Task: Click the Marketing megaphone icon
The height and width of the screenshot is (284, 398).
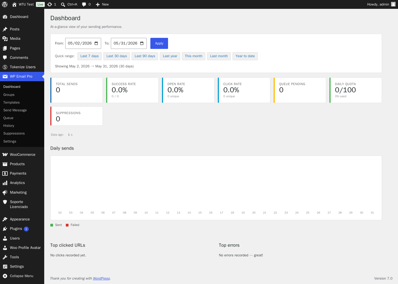Action: pos(5,193)
